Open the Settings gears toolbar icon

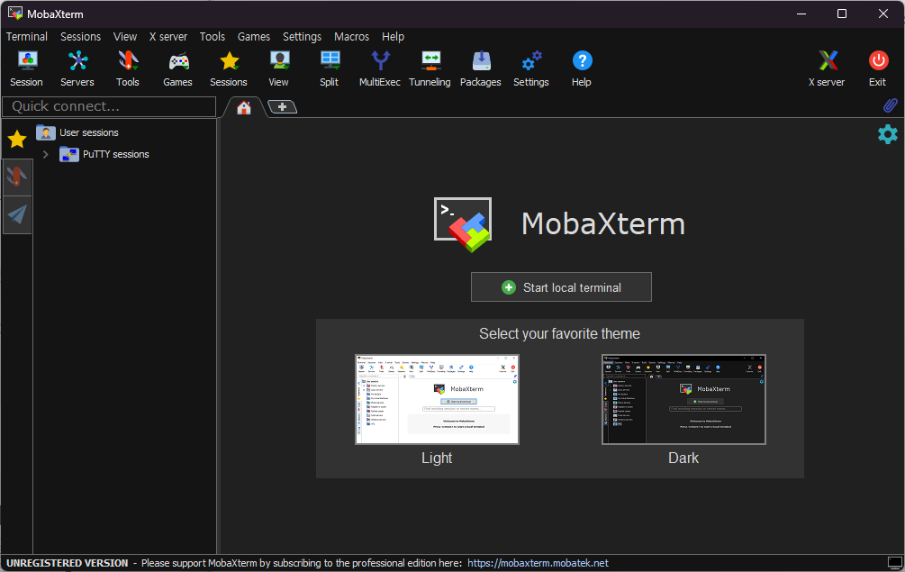pyautogui.click(x=531, y=60)
